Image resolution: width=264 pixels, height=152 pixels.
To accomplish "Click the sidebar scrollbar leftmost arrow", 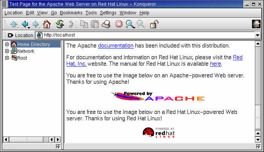I will point(6,140).
